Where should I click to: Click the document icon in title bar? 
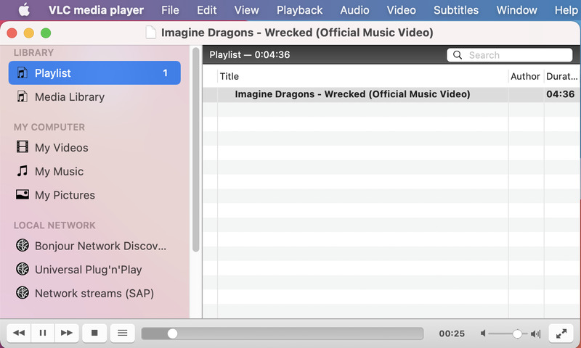coord(151,33)
